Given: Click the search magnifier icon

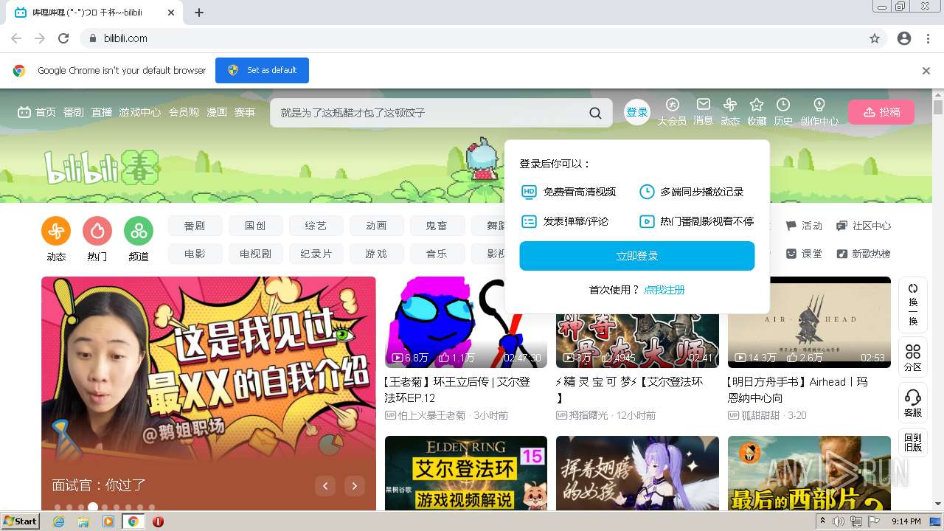Looking at the screenshot, I should tap(595, 113).
